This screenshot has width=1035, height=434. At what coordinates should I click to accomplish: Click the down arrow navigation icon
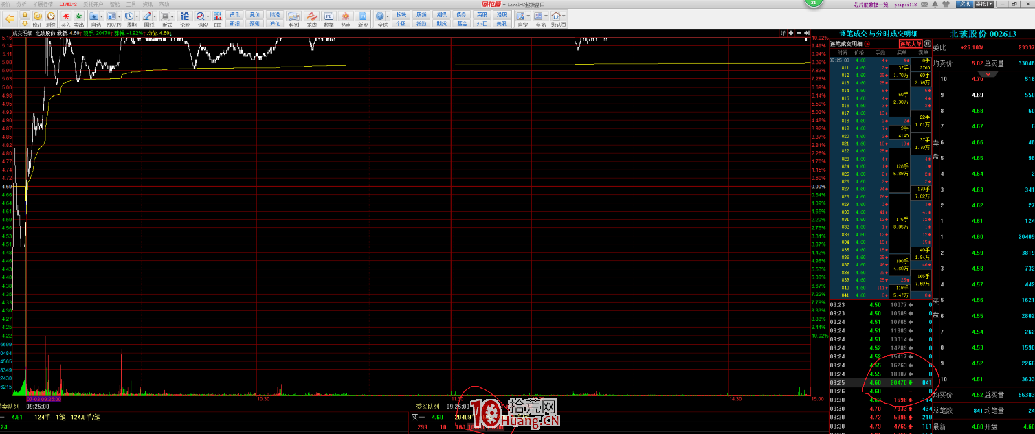point(25,23)
